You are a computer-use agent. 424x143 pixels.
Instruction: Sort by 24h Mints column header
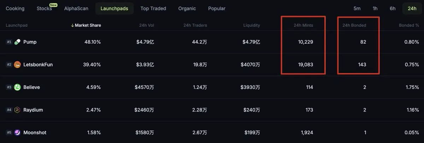(x=303, y=25)
